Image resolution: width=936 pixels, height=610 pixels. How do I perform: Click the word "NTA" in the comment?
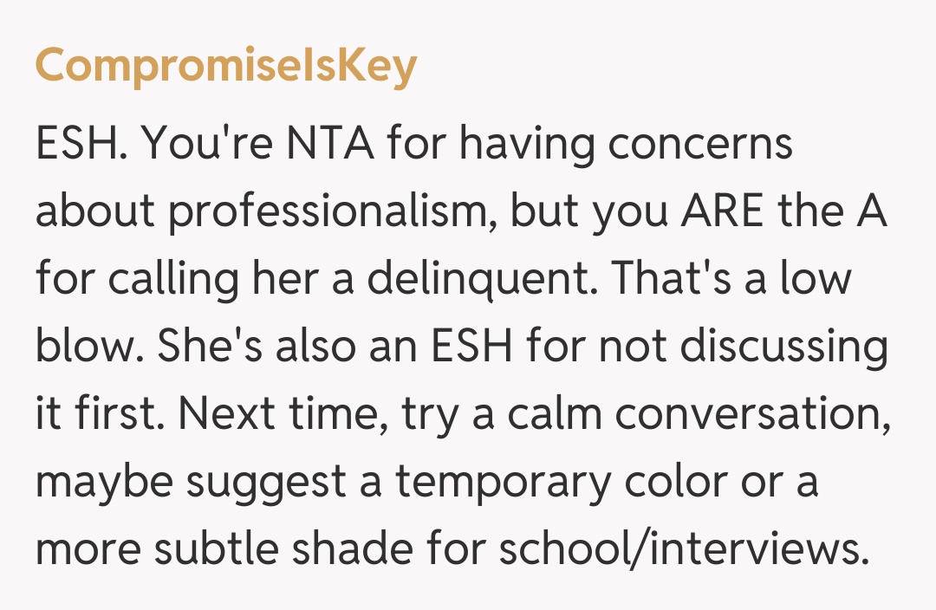(x=328, y=143)
